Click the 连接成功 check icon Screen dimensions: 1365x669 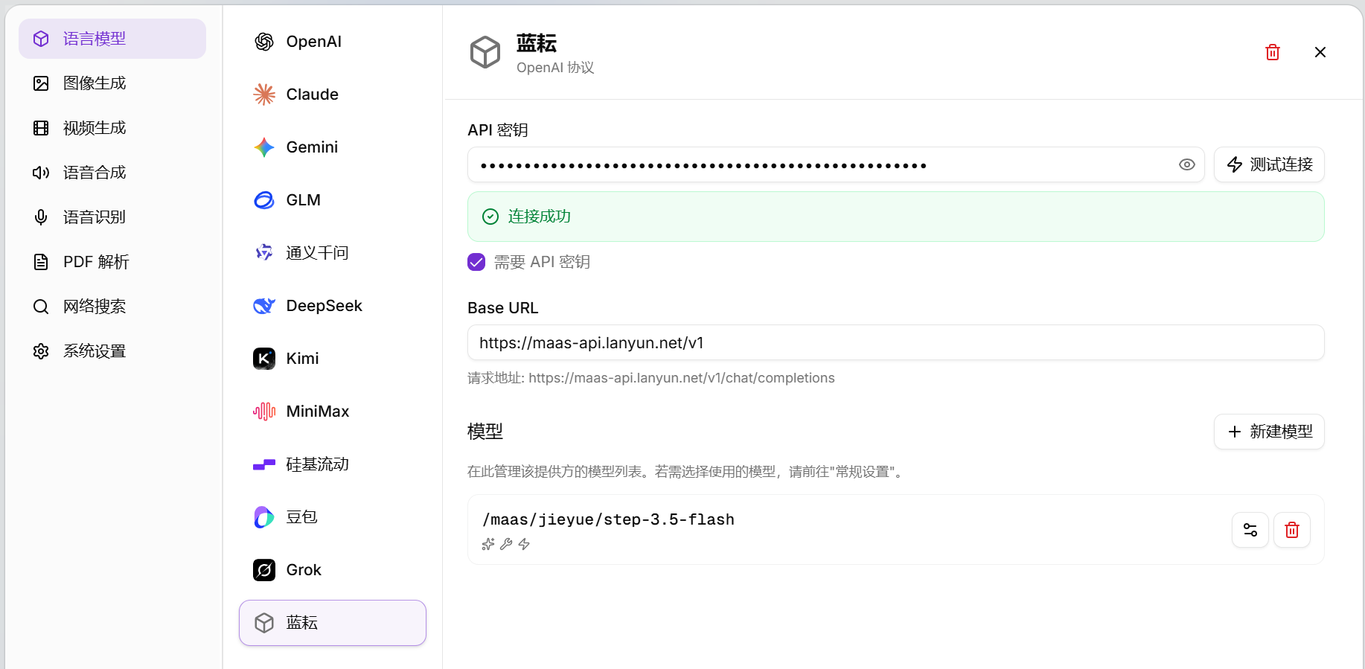click(490, 217)
